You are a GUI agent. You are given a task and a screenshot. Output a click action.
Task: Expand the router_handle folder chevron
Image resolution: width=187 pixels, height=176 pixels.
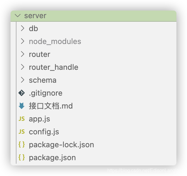point(23,67)
